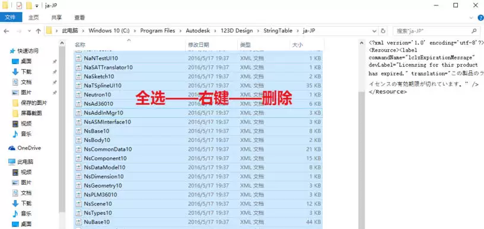Click the search magnifier icon
Viewport: 484px width, 229px height.
pyautogui.click(x=474, y=31)
